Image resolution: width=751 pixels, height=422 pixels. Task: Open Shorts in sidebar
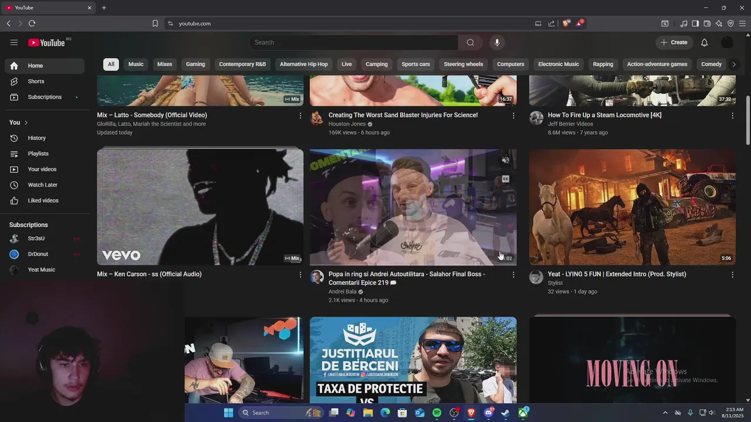tap(45, 81)
